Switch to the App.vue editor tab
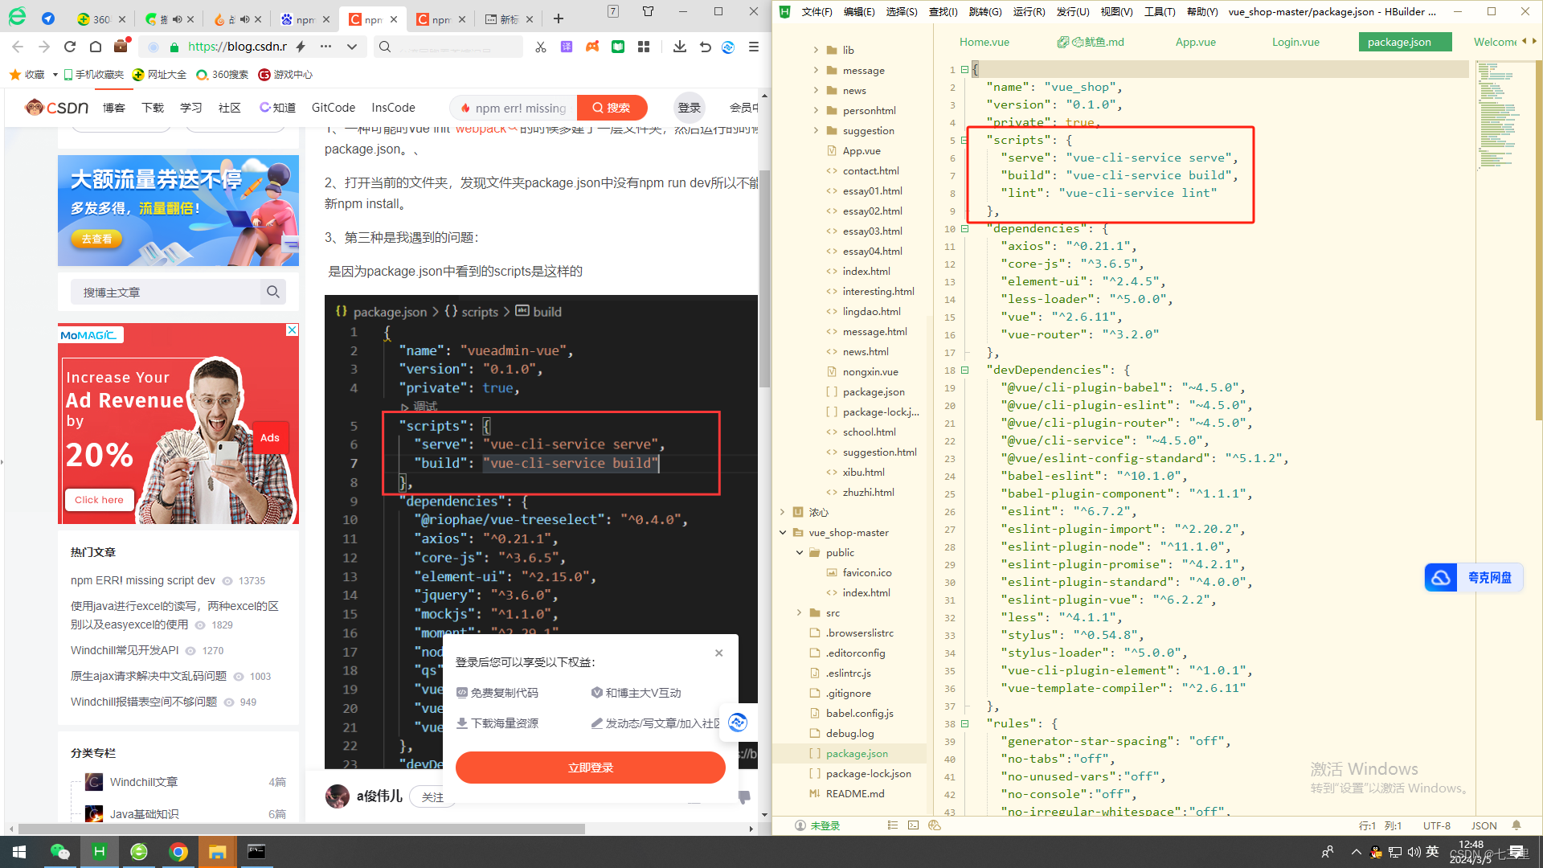The width and height of the screenshot is (1543, 868). (1195, 42)
